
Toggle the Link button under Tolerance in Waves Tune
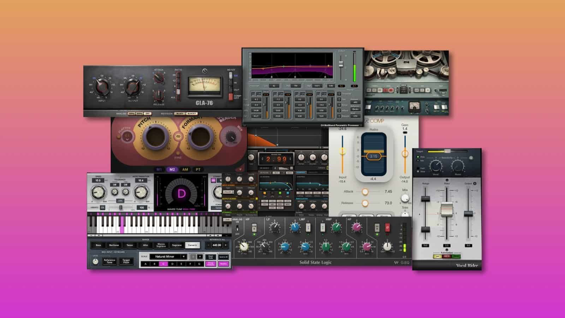pos(120,201)
